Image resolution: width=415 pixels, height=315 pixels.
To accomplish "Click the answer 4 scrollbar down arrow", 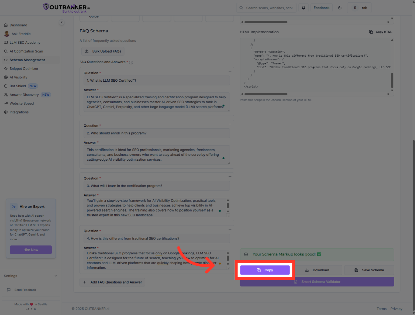I will click(x=228, y=264).
